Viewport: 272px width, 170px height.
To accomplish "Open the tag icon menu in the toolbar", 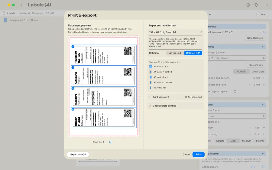I will [x=257, y=5].
